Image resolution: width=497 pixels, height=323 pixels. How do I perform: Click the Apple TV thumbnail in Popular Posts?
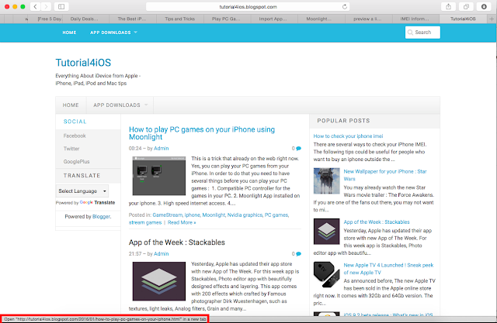point(326,275)
